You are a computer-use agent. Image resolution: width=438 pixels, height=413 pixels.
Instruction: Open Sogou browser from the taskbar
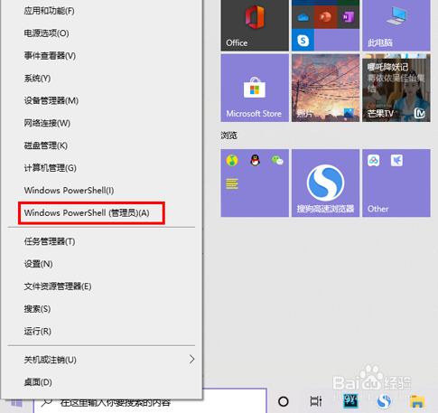pos(384,401)
